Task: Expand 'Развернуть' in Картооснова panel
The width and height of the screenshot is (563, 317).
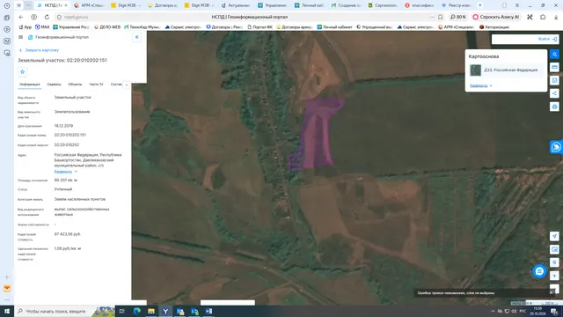Action: coord(481,85)
